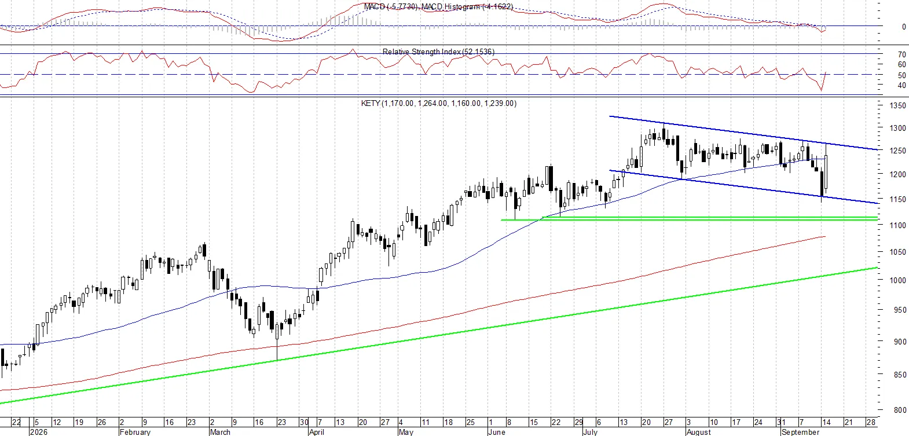Click the RSI axis value 40
Screen dimensions: 909x436
902,86
